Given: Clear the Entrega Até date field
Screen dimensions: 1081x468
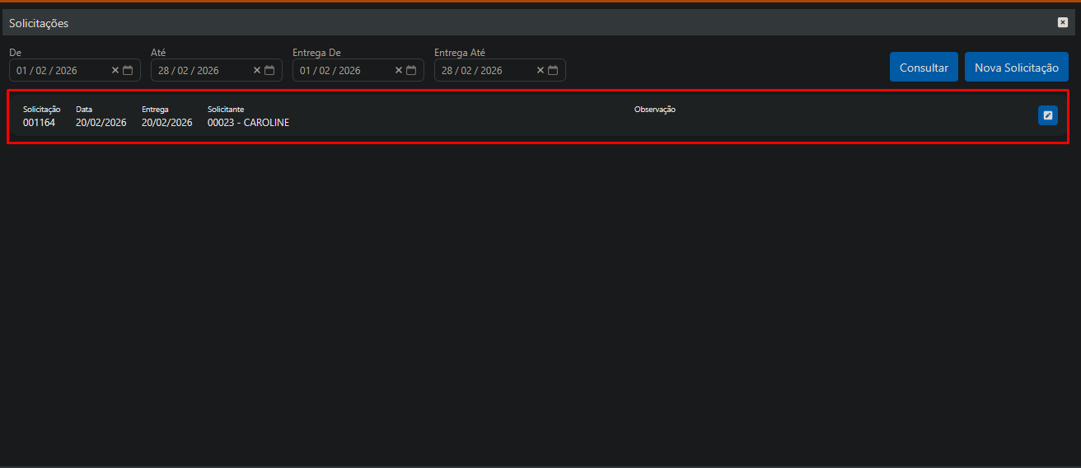Looking at the screenshot, I should [540, 71].
